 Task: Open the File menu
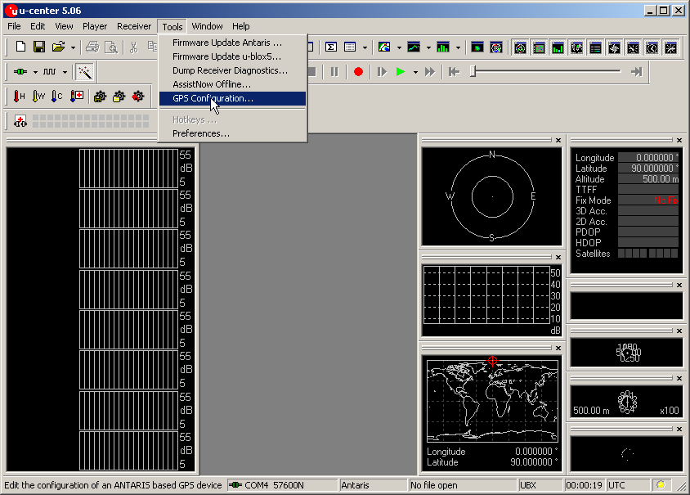[x=14, y=26]
